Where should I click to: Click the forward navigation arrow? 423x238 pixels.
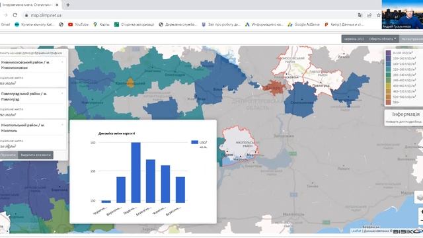click(5, 15)
